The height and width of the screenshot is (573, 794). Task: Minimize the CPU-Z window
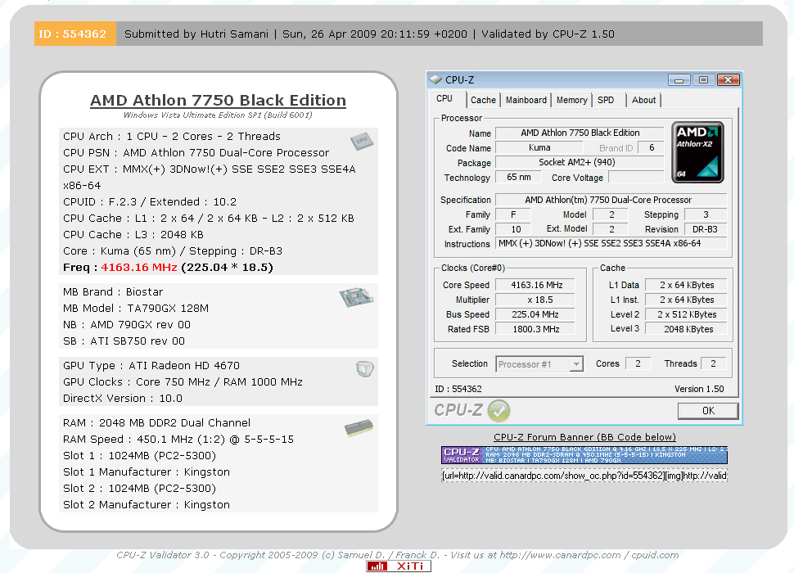[x=679, y=80]
